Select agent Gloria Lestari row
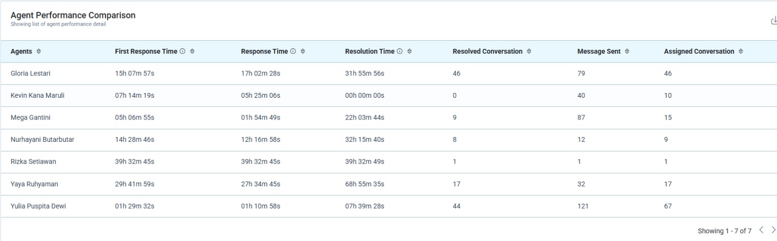Image resolution: width=777 pixels, height=241 pixels. click(x=31, y=74)
